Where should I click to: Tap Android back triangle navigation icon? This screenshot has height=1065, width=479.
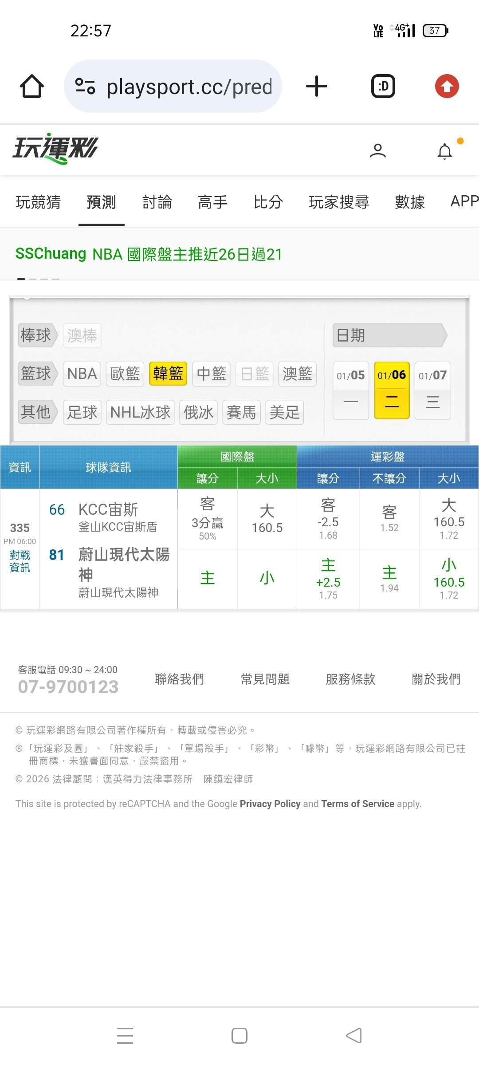click(x=354, y=1035)
